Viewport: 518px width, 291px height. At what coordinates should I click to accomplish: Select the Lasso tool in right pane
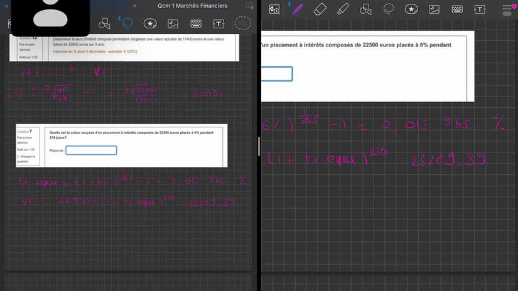pos(389,9)
